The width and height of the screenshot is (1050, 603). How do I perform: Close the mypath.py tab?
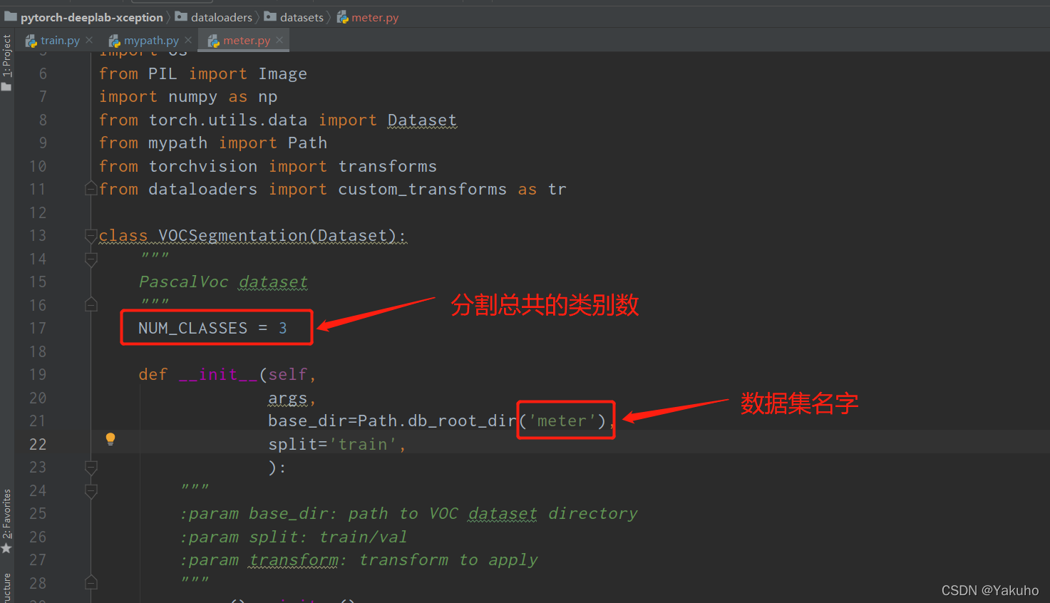(188, 40)
